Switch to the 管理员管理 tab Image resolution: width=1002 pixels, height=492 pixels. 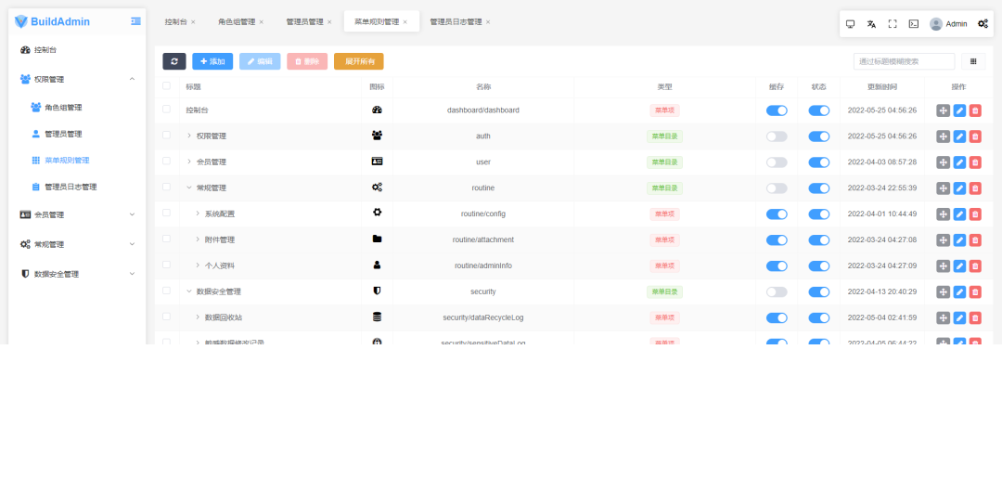click(x=305, y=21)
